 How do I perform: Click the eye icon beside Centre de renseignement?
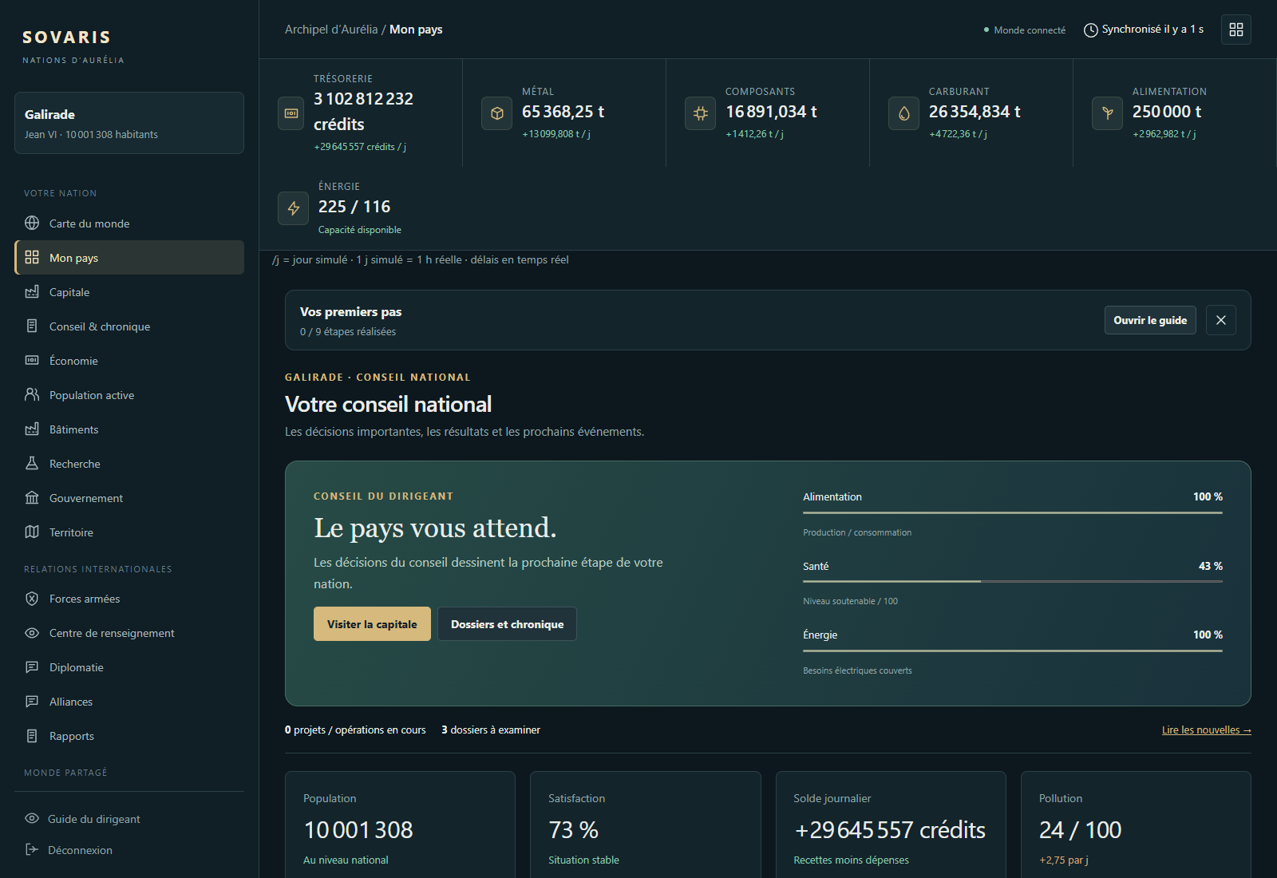[x=32, y=632]
